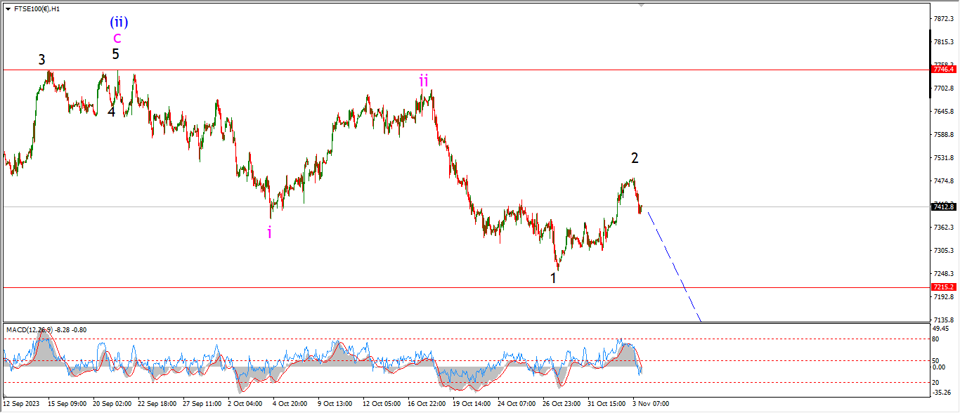Click the chart shift triangle marker at top

[641, 4]
